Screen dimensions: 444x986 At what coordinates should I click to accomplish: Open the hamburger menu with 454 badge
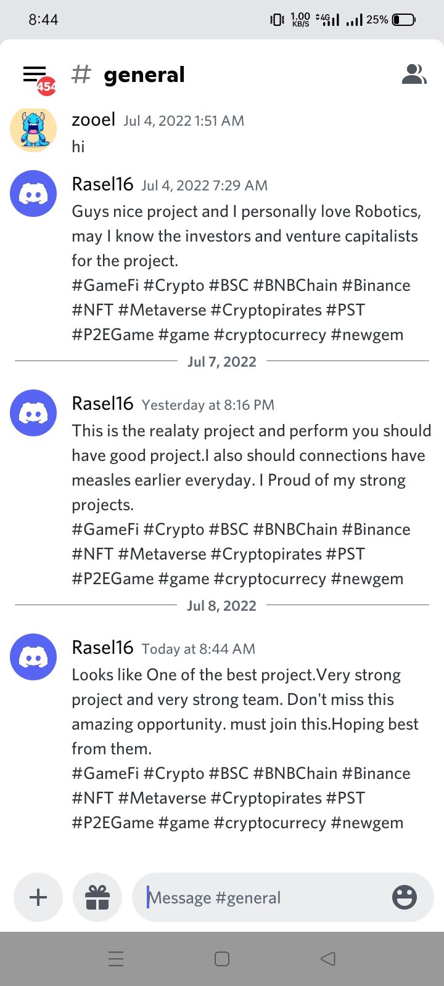(37, 76)
